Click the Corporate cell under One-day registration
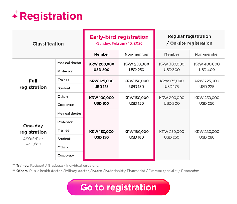 pos(65,156)
